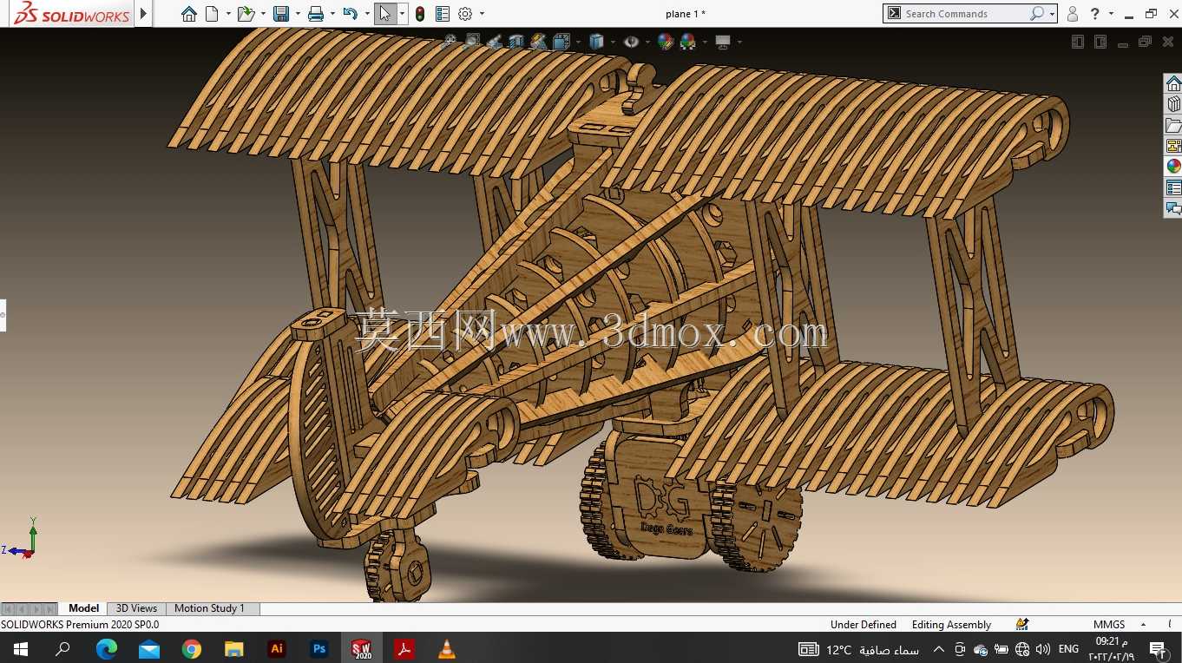Launch Adobe Illustrator from taskbar

tap(277, 648)
